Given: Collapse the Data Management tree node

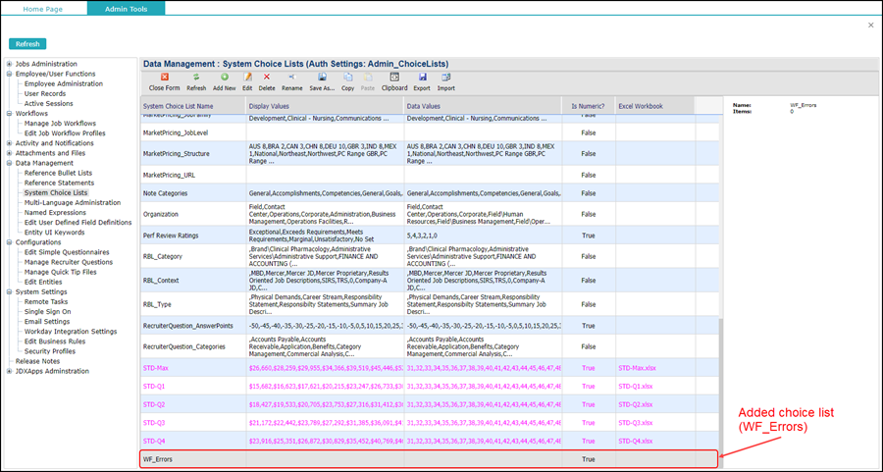Looking at the screenshot, I should coord(10,163).
